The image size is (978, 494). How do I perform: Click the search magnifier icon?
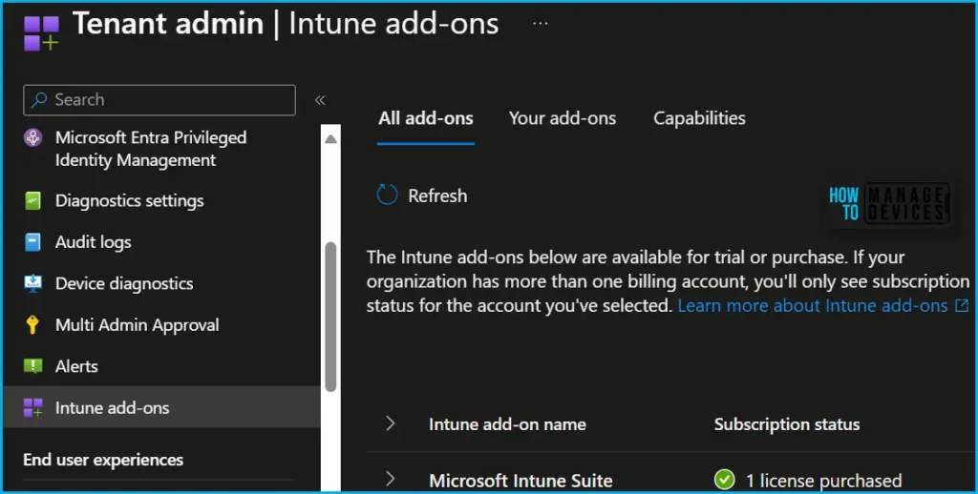[39, 100]
